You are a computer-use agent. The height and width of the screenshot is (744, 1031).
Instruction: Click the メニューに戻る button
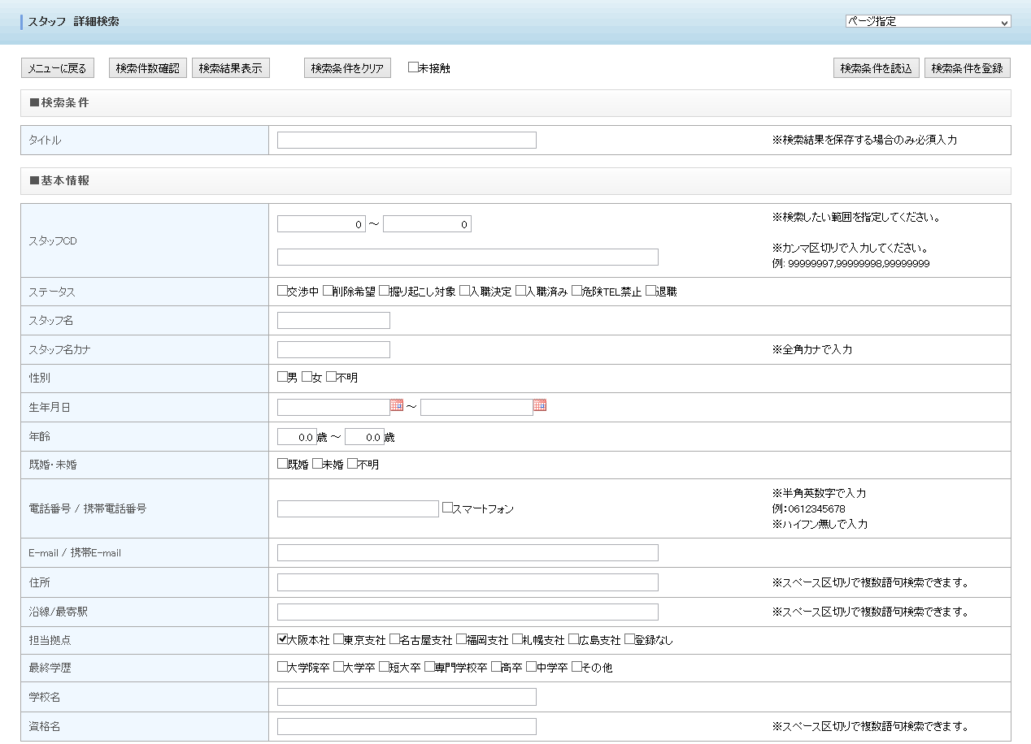coord(58,68)
